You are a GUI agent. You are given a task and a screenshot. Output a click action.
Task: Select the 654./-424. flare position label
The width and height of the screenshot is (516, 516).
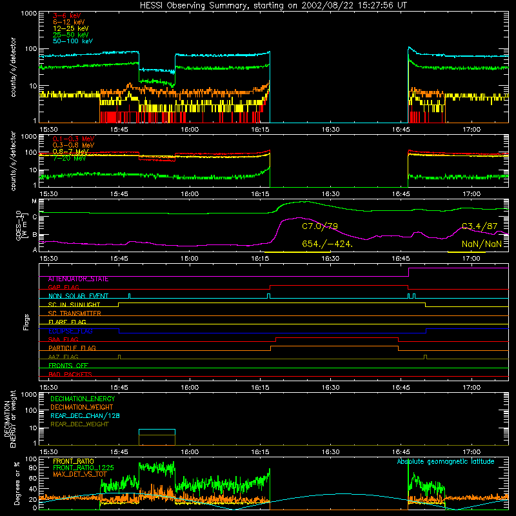point(327,244)
